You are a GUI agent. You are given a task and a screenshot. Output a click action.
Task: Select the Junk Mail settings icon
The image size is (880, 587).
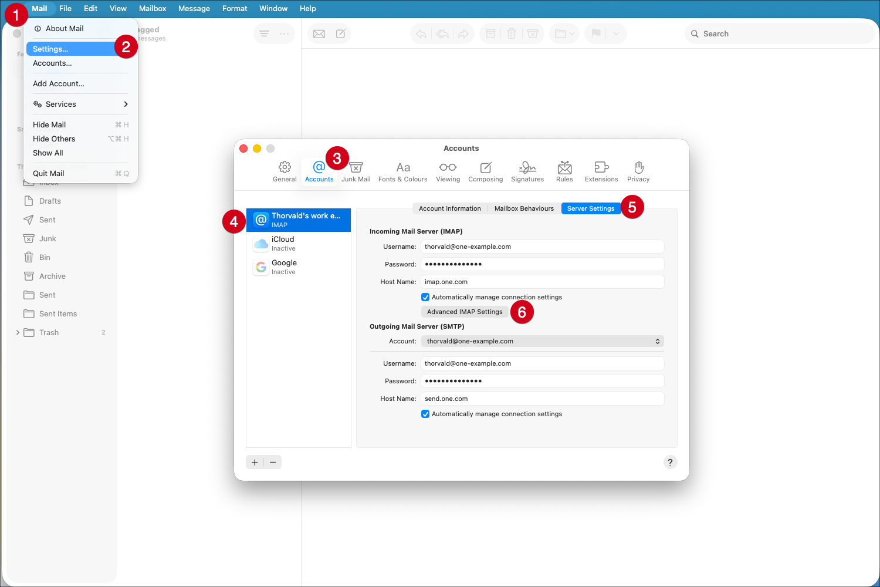coord(356,171)
